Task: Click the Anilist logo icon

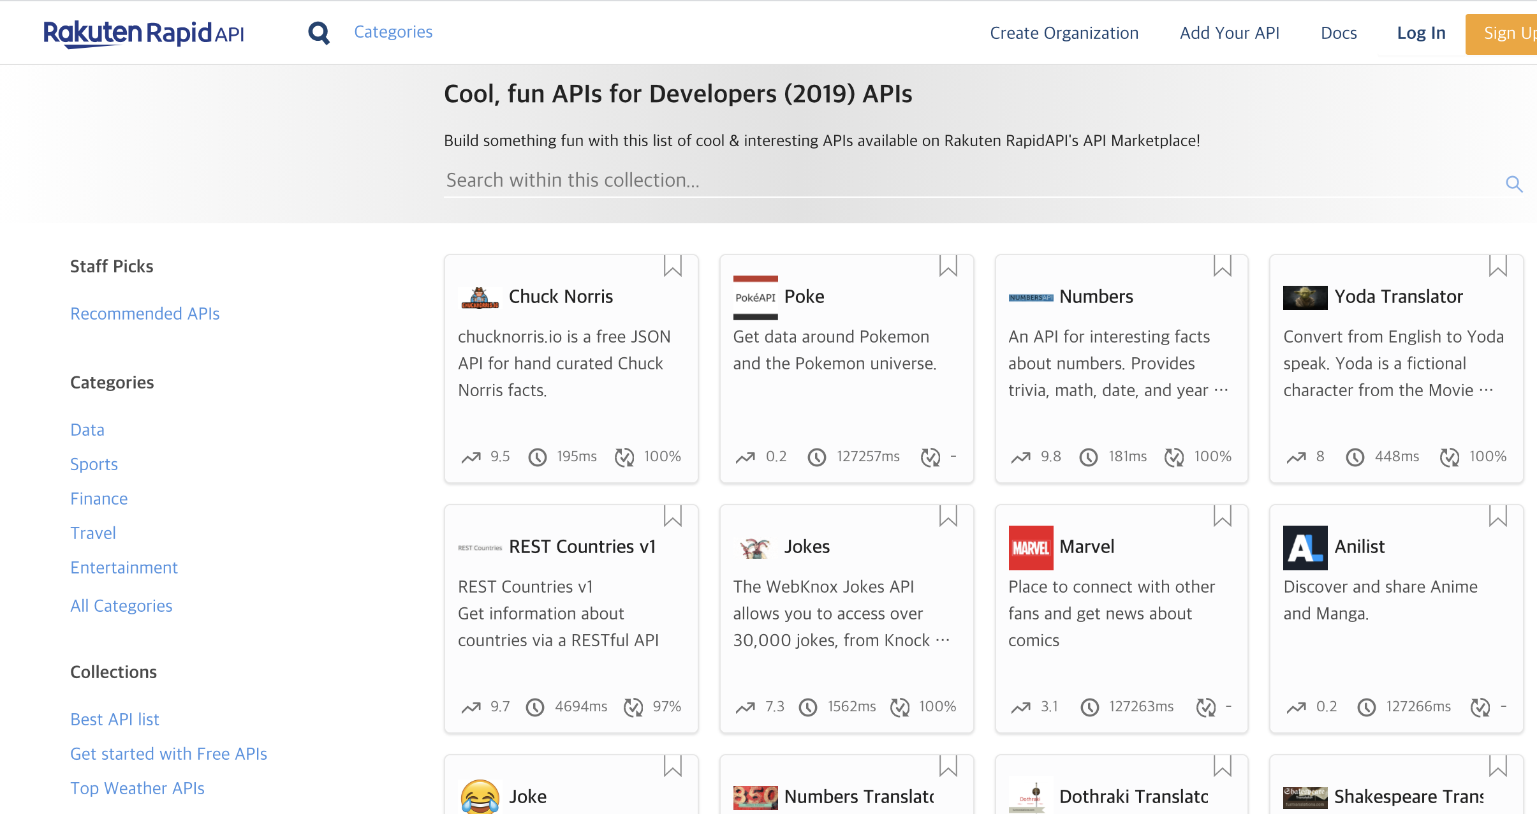Action: tap(1305, 547)
